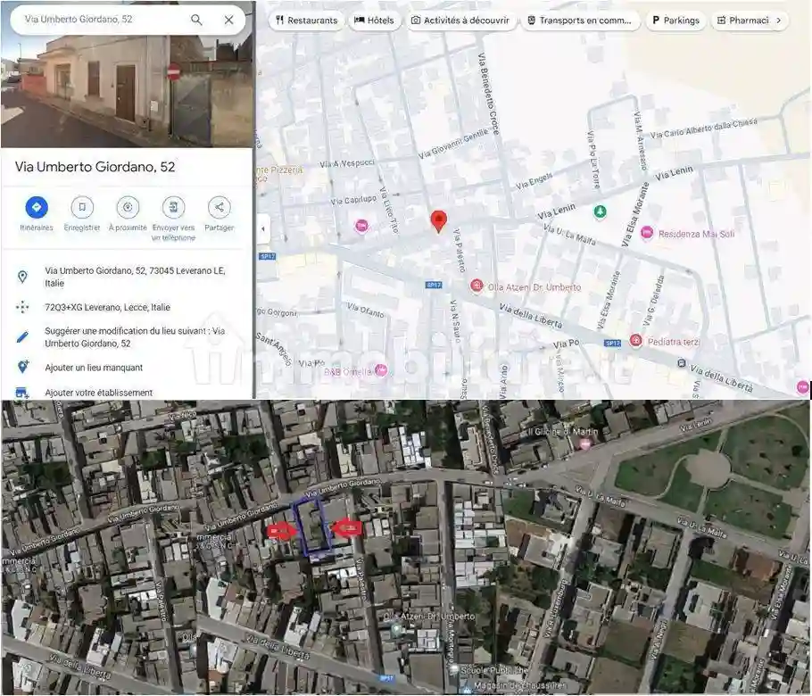This screenshot has height=696, width=812.
Task: Share location with Partager icon
Action: (219, 208)
